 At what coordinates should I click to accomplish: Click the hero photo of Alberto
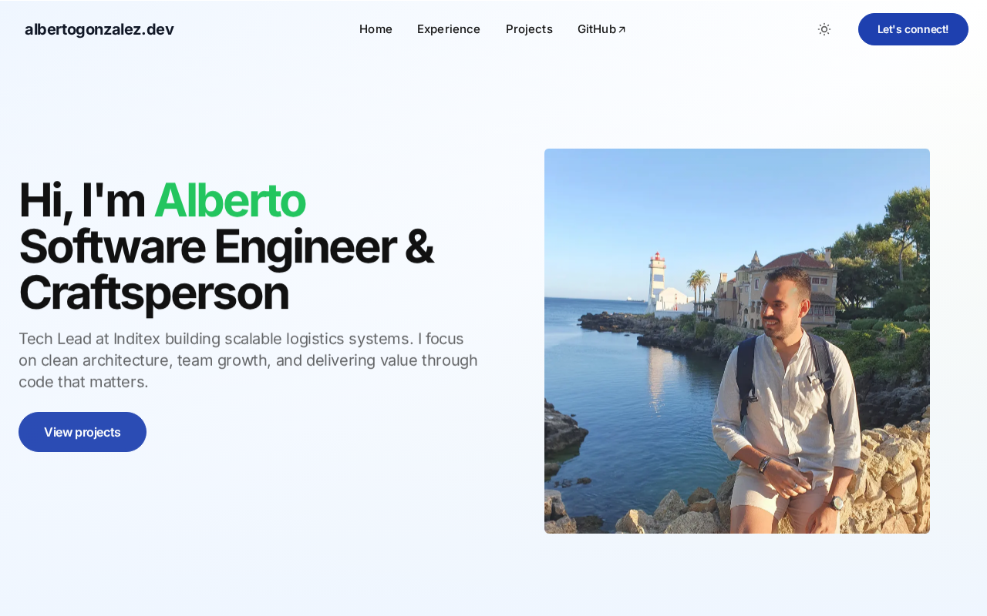[737, 341]
